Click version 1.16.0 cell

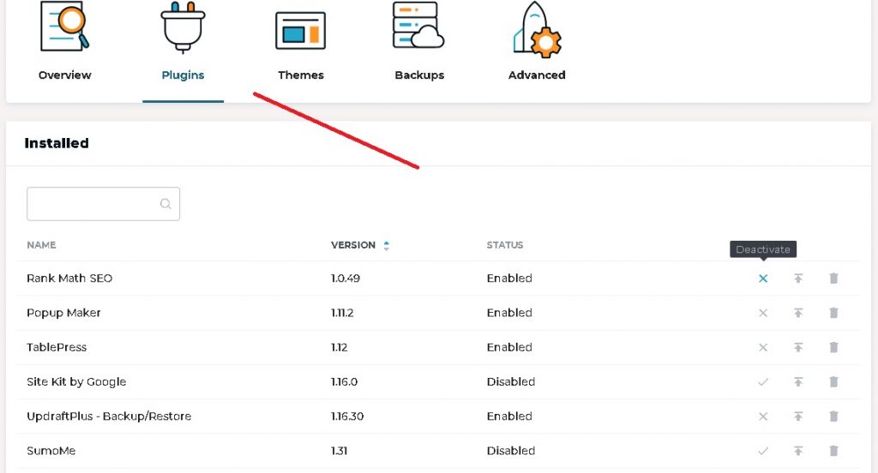(x=344, y=382)
